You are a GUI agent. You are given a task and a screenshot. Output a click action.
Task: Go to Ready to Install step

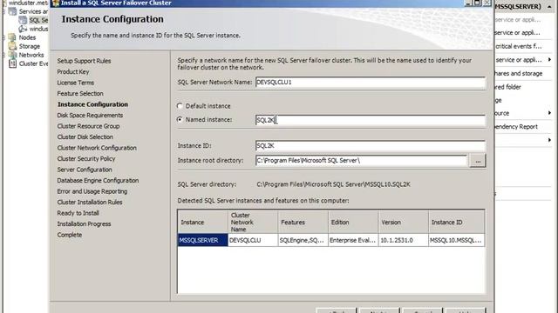(x=78, y=213)
